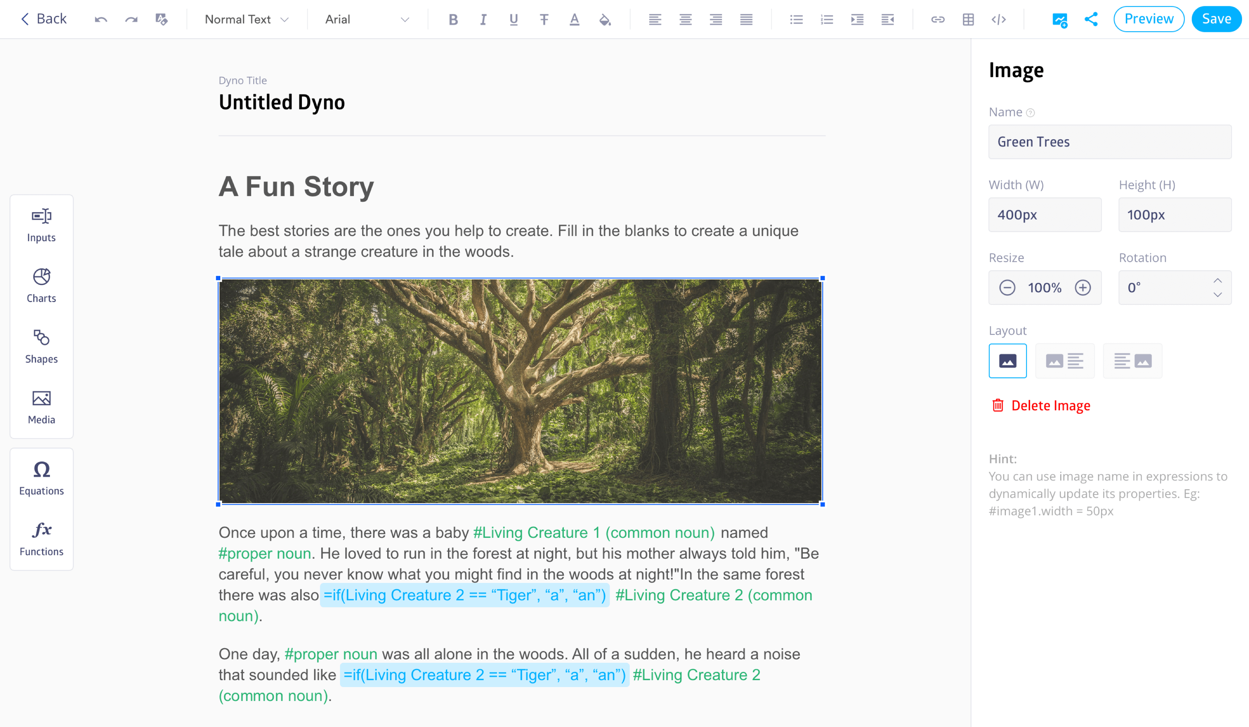Insert a table from the toolbar
The image size is (1249, 727).
pos(968,19)
